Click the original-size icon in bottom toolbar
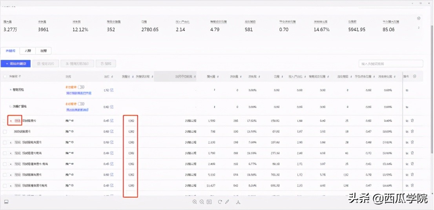This screenshot has height=210, width=434. (x=209, y=202)
